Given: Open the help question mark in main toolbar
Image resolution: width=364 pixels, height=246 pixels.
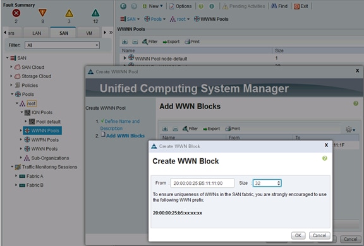Looking at the screenshot, I should [201, 6].
